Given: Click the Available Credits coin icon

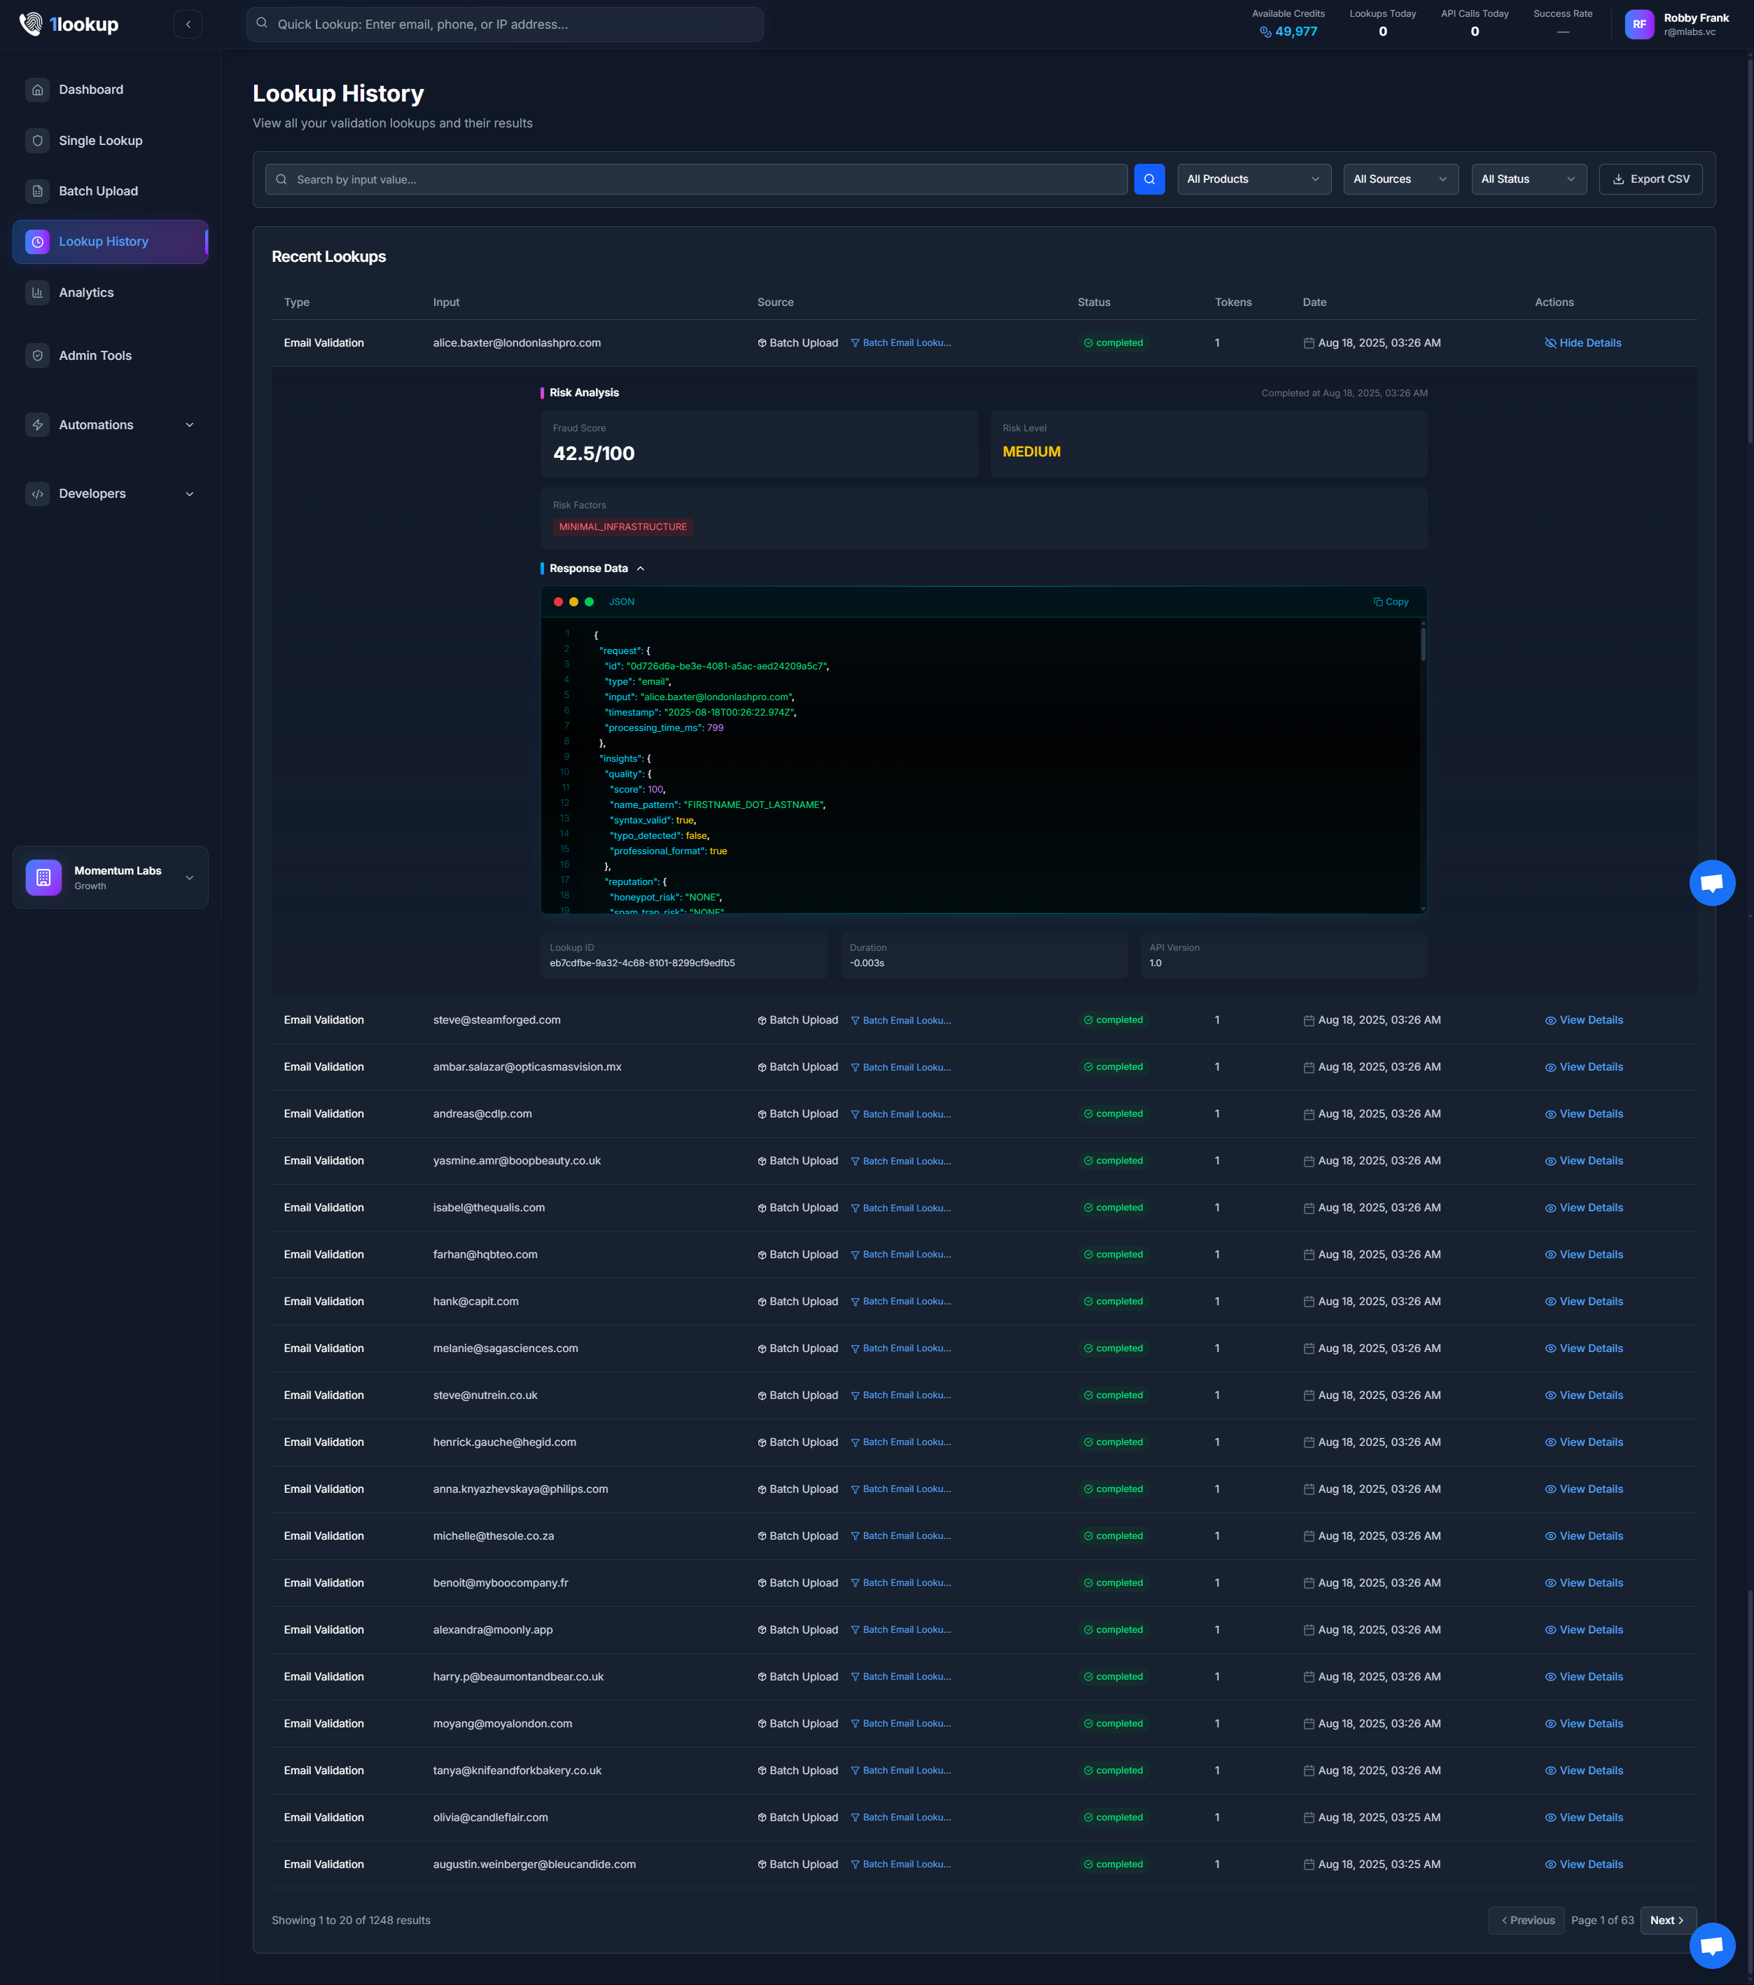Looking at the screenshot, I should pyautogui.click(x=1265, y=32).
